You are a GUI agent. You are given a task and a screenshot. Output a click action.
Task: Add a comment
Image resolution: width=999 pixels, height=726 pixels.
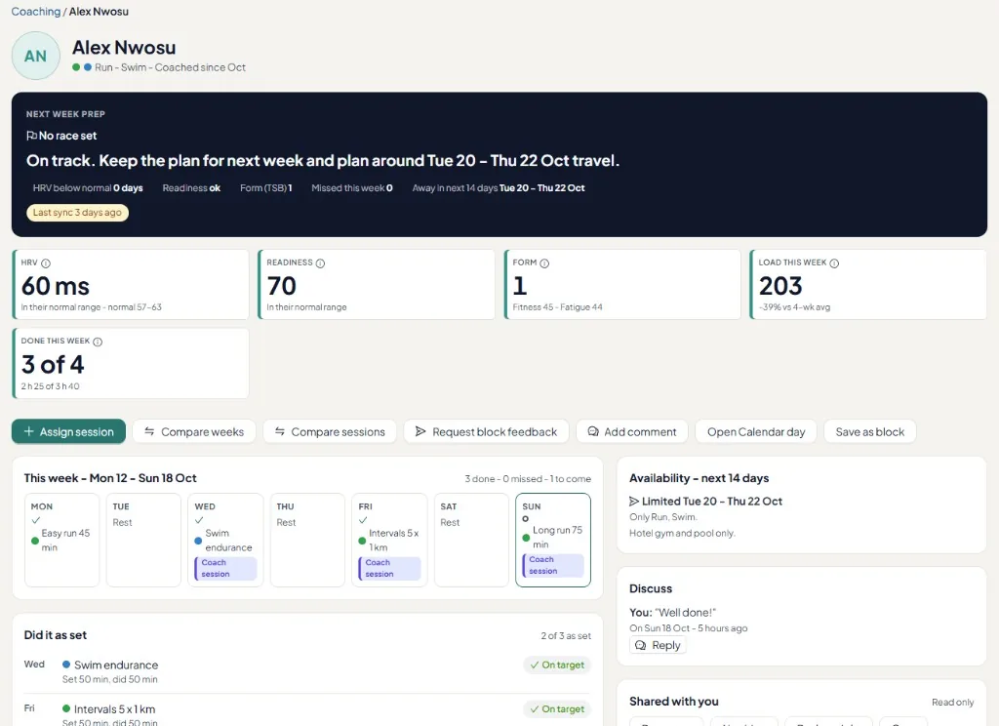coord(632,431)
